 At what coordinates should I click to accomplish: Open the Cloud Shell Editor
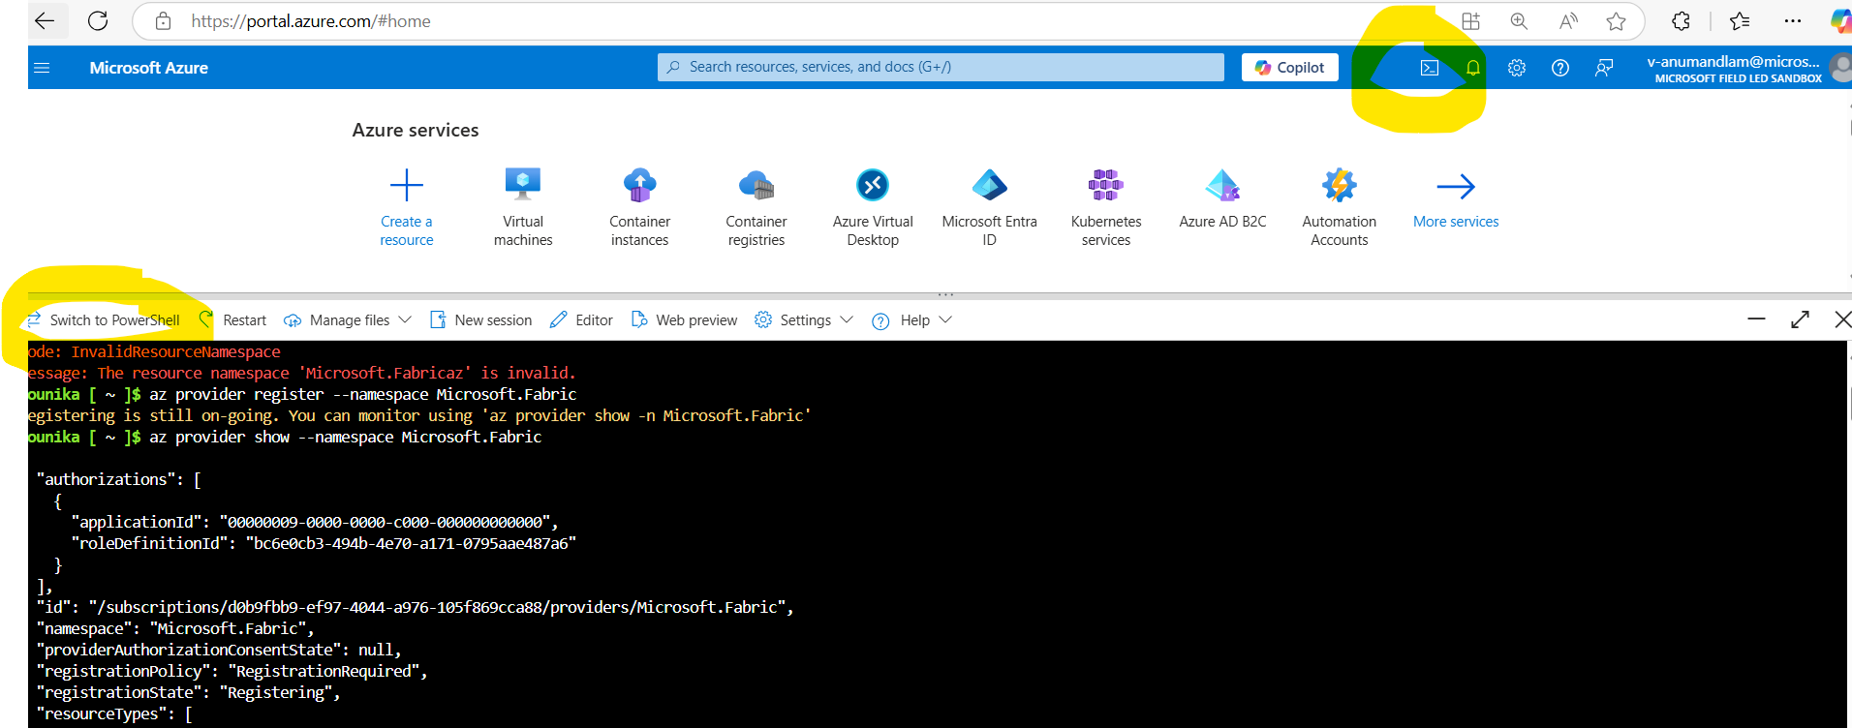(x=581, y=320)
